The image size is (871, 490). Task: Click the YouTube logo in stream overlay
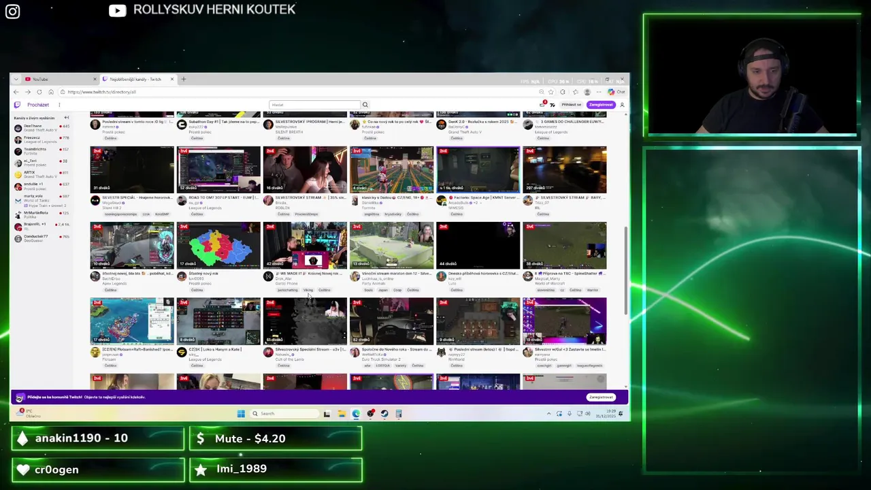(117, 10)
